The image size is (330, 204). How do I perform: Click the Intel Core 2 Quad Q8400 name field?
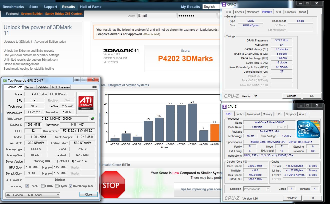[269, 123]
